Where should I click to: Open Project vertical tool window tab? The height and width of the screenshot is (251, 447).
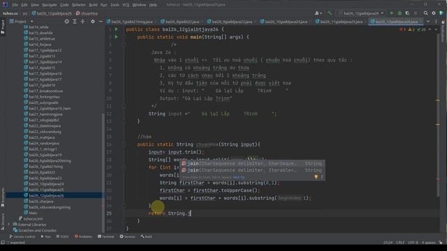[3, 26]
